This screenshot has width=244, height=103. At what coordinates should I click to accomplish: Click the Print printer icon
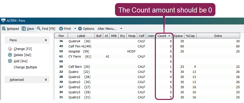point(61,29)
